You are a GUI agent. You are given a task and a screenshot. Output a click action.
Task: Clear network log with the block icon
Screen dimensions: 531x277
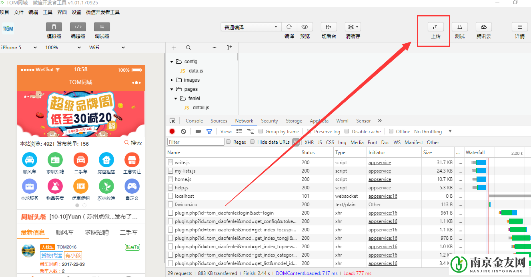(x=183, y=131)
